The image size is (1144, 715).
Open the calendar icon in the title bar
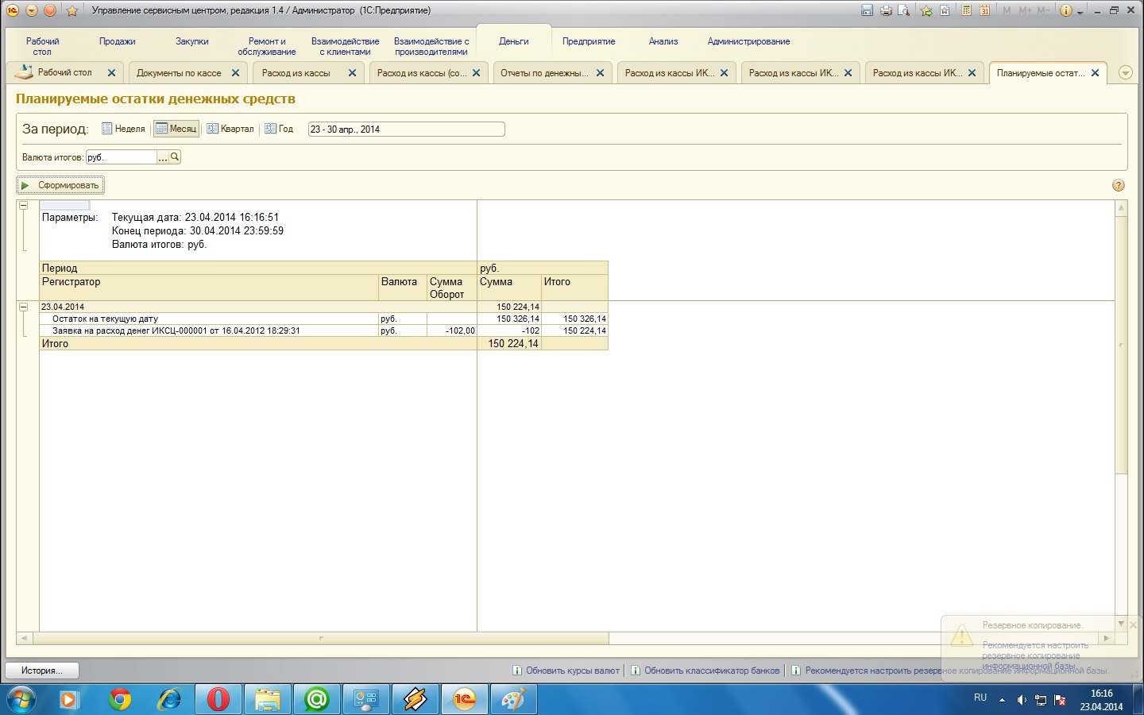click(984, 10)
